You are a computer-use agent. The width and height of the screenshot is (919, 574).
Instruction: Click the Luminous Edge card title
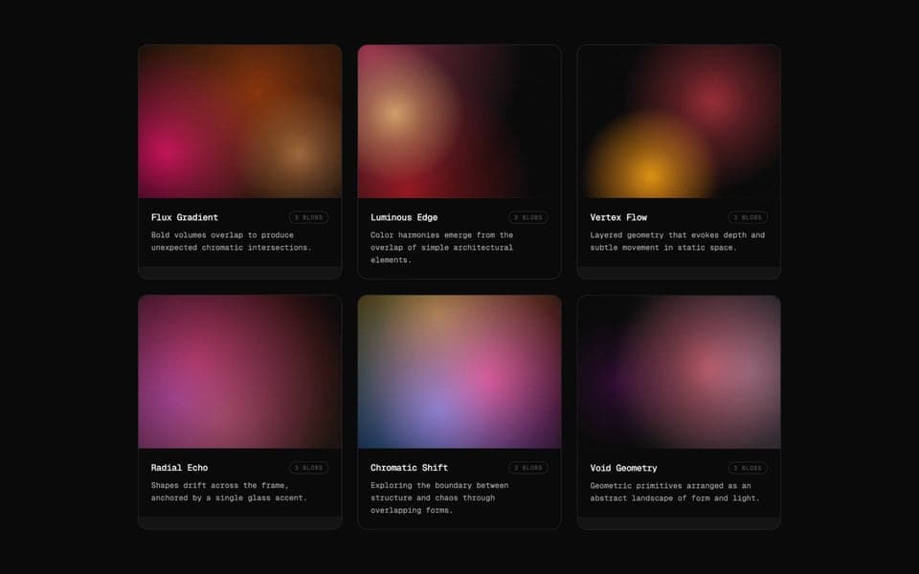click(404, 217)
